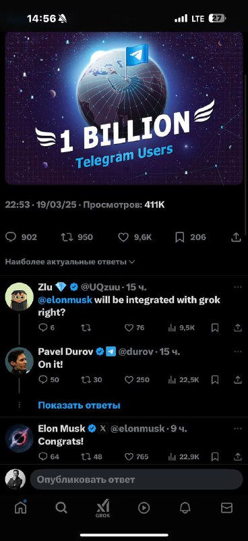Open more options on Zlu's reply
This screenshot has height=541, width=248.
[238, 287]
